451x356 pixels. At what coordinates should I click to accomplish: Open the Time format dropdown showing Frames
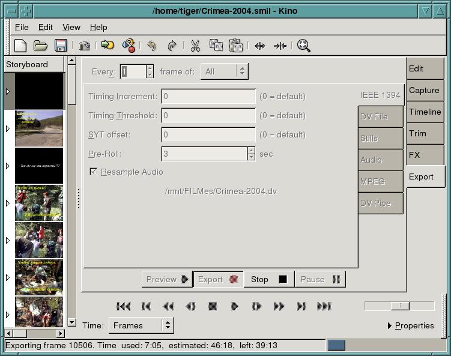pyautogui.click(x=141, y=325)
